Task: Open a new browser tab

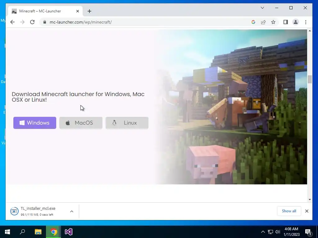Action: click(89, 11)
